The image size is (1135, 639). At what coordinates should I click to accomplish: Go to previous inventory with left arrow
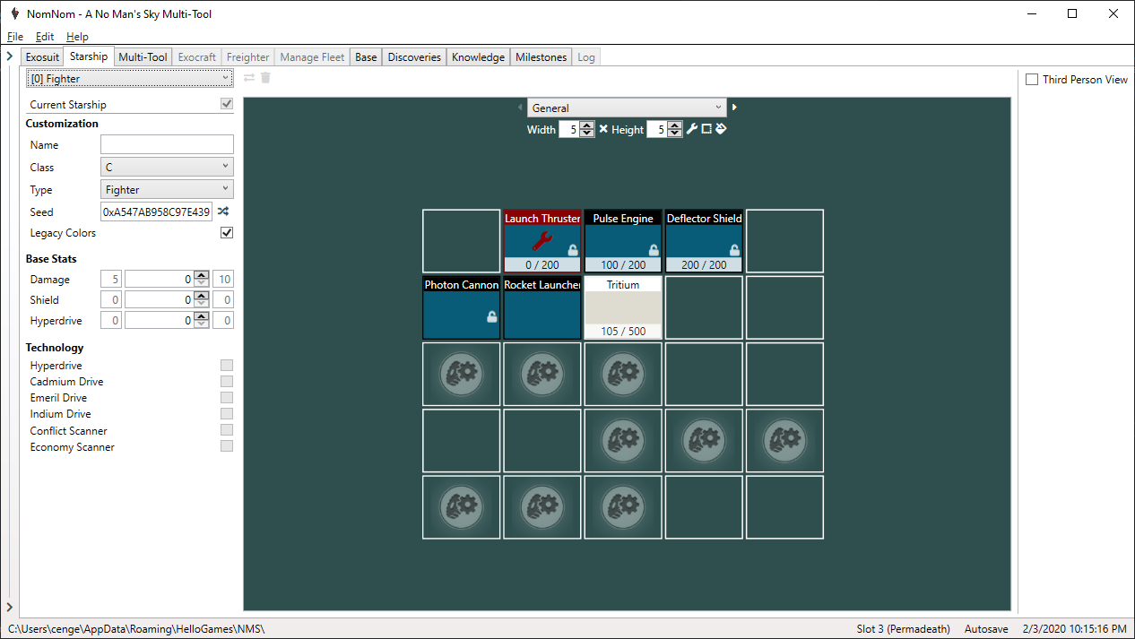pos(520,108)
